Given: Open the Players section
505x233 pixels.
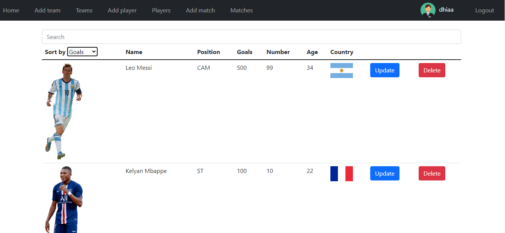Looking at the screenshot, I should [x=161, y=10].
